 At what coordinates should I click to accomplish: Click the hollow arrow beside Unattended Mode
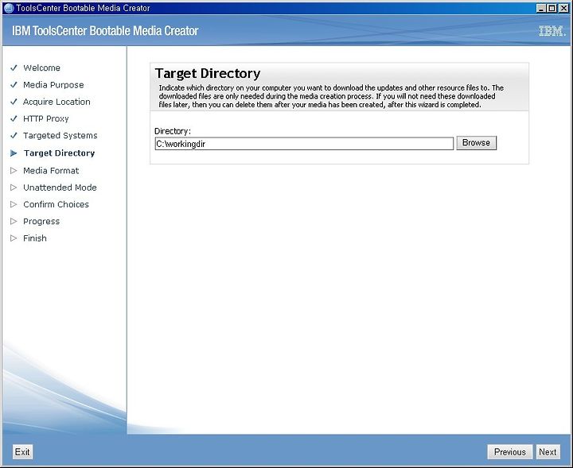click(x=14, y=188)
